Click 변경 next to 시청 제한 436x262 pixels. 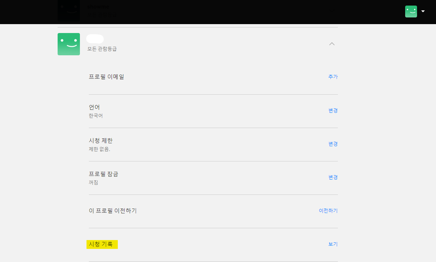[333, 144]
